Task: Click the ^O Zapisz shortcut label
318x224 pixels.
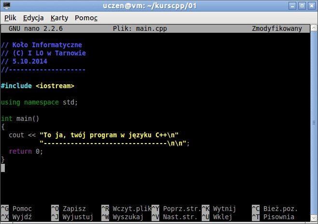Action: [x=68, y=209]
